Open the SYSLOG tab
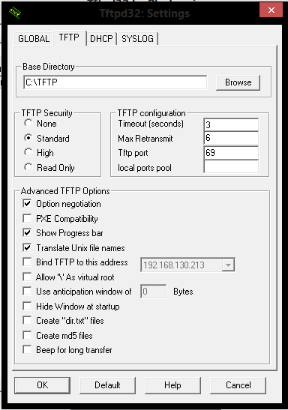This screenshot has height=410, width=288. coord(137,39)
